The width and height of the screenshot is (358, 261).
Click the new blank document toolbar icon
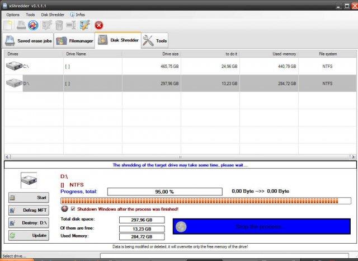point(8,25)
